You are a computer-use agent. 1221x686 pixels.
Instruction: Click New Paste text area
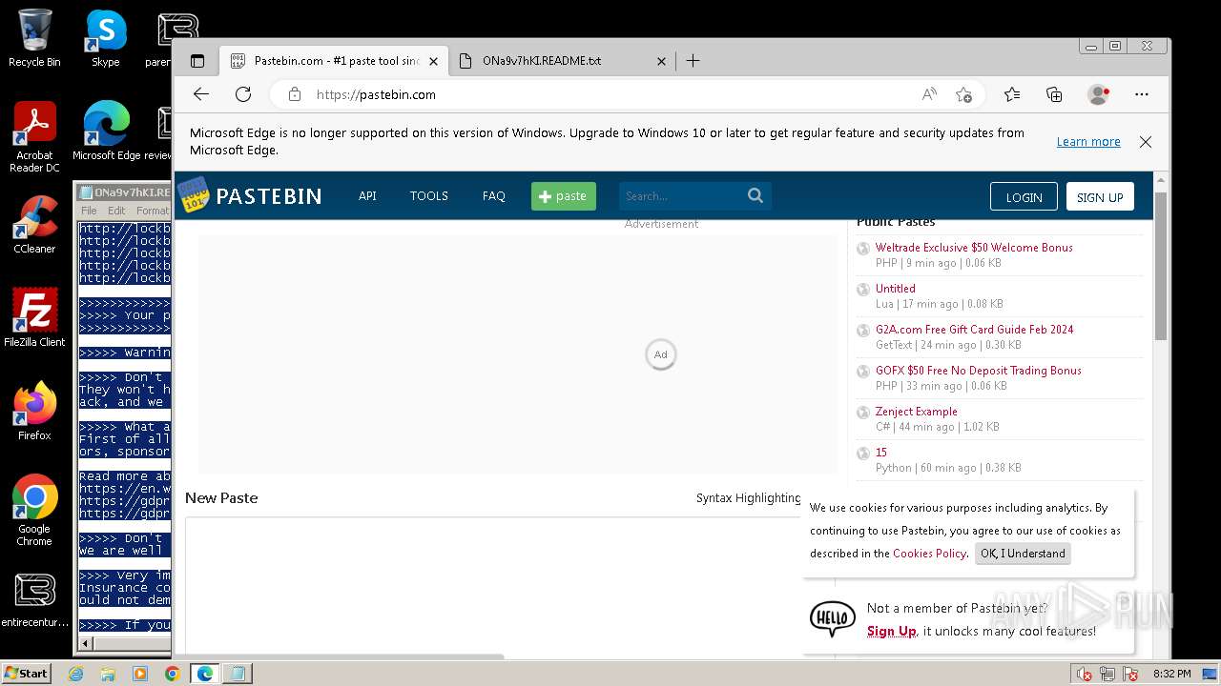(x=494, y=585)
